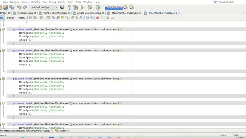246x138 pixels.
Task: Start macro recording with red circle
Action: (x=97, y=18)
